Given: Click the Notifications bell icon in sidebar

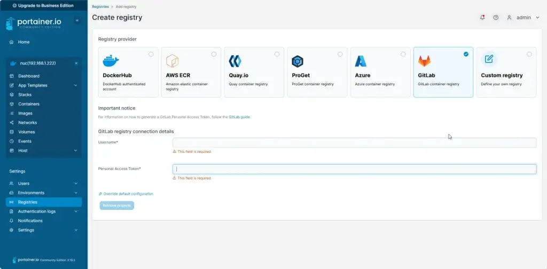Looking at the screenshot, I should (12, 221).
